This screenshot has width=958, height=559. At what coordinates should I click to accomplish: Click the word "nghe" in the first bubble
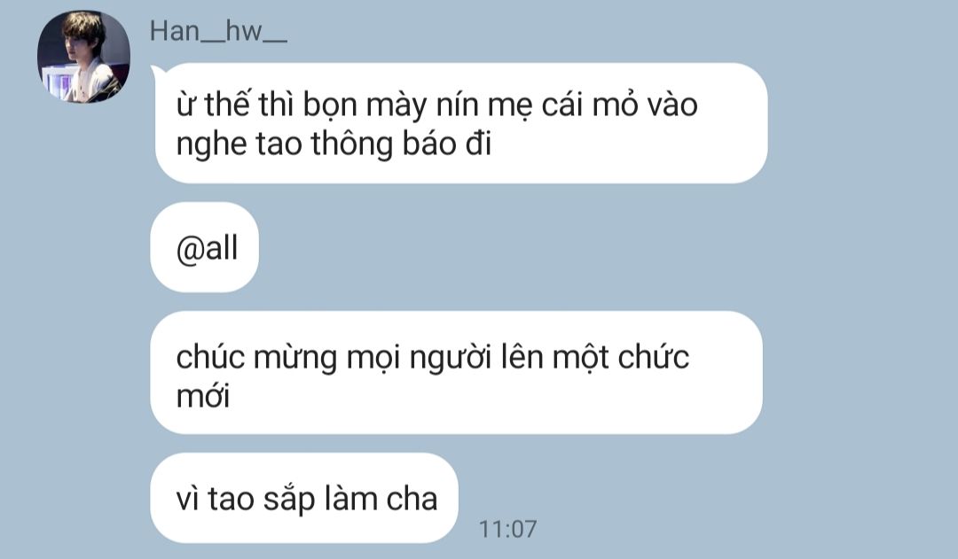click(211, 145)
